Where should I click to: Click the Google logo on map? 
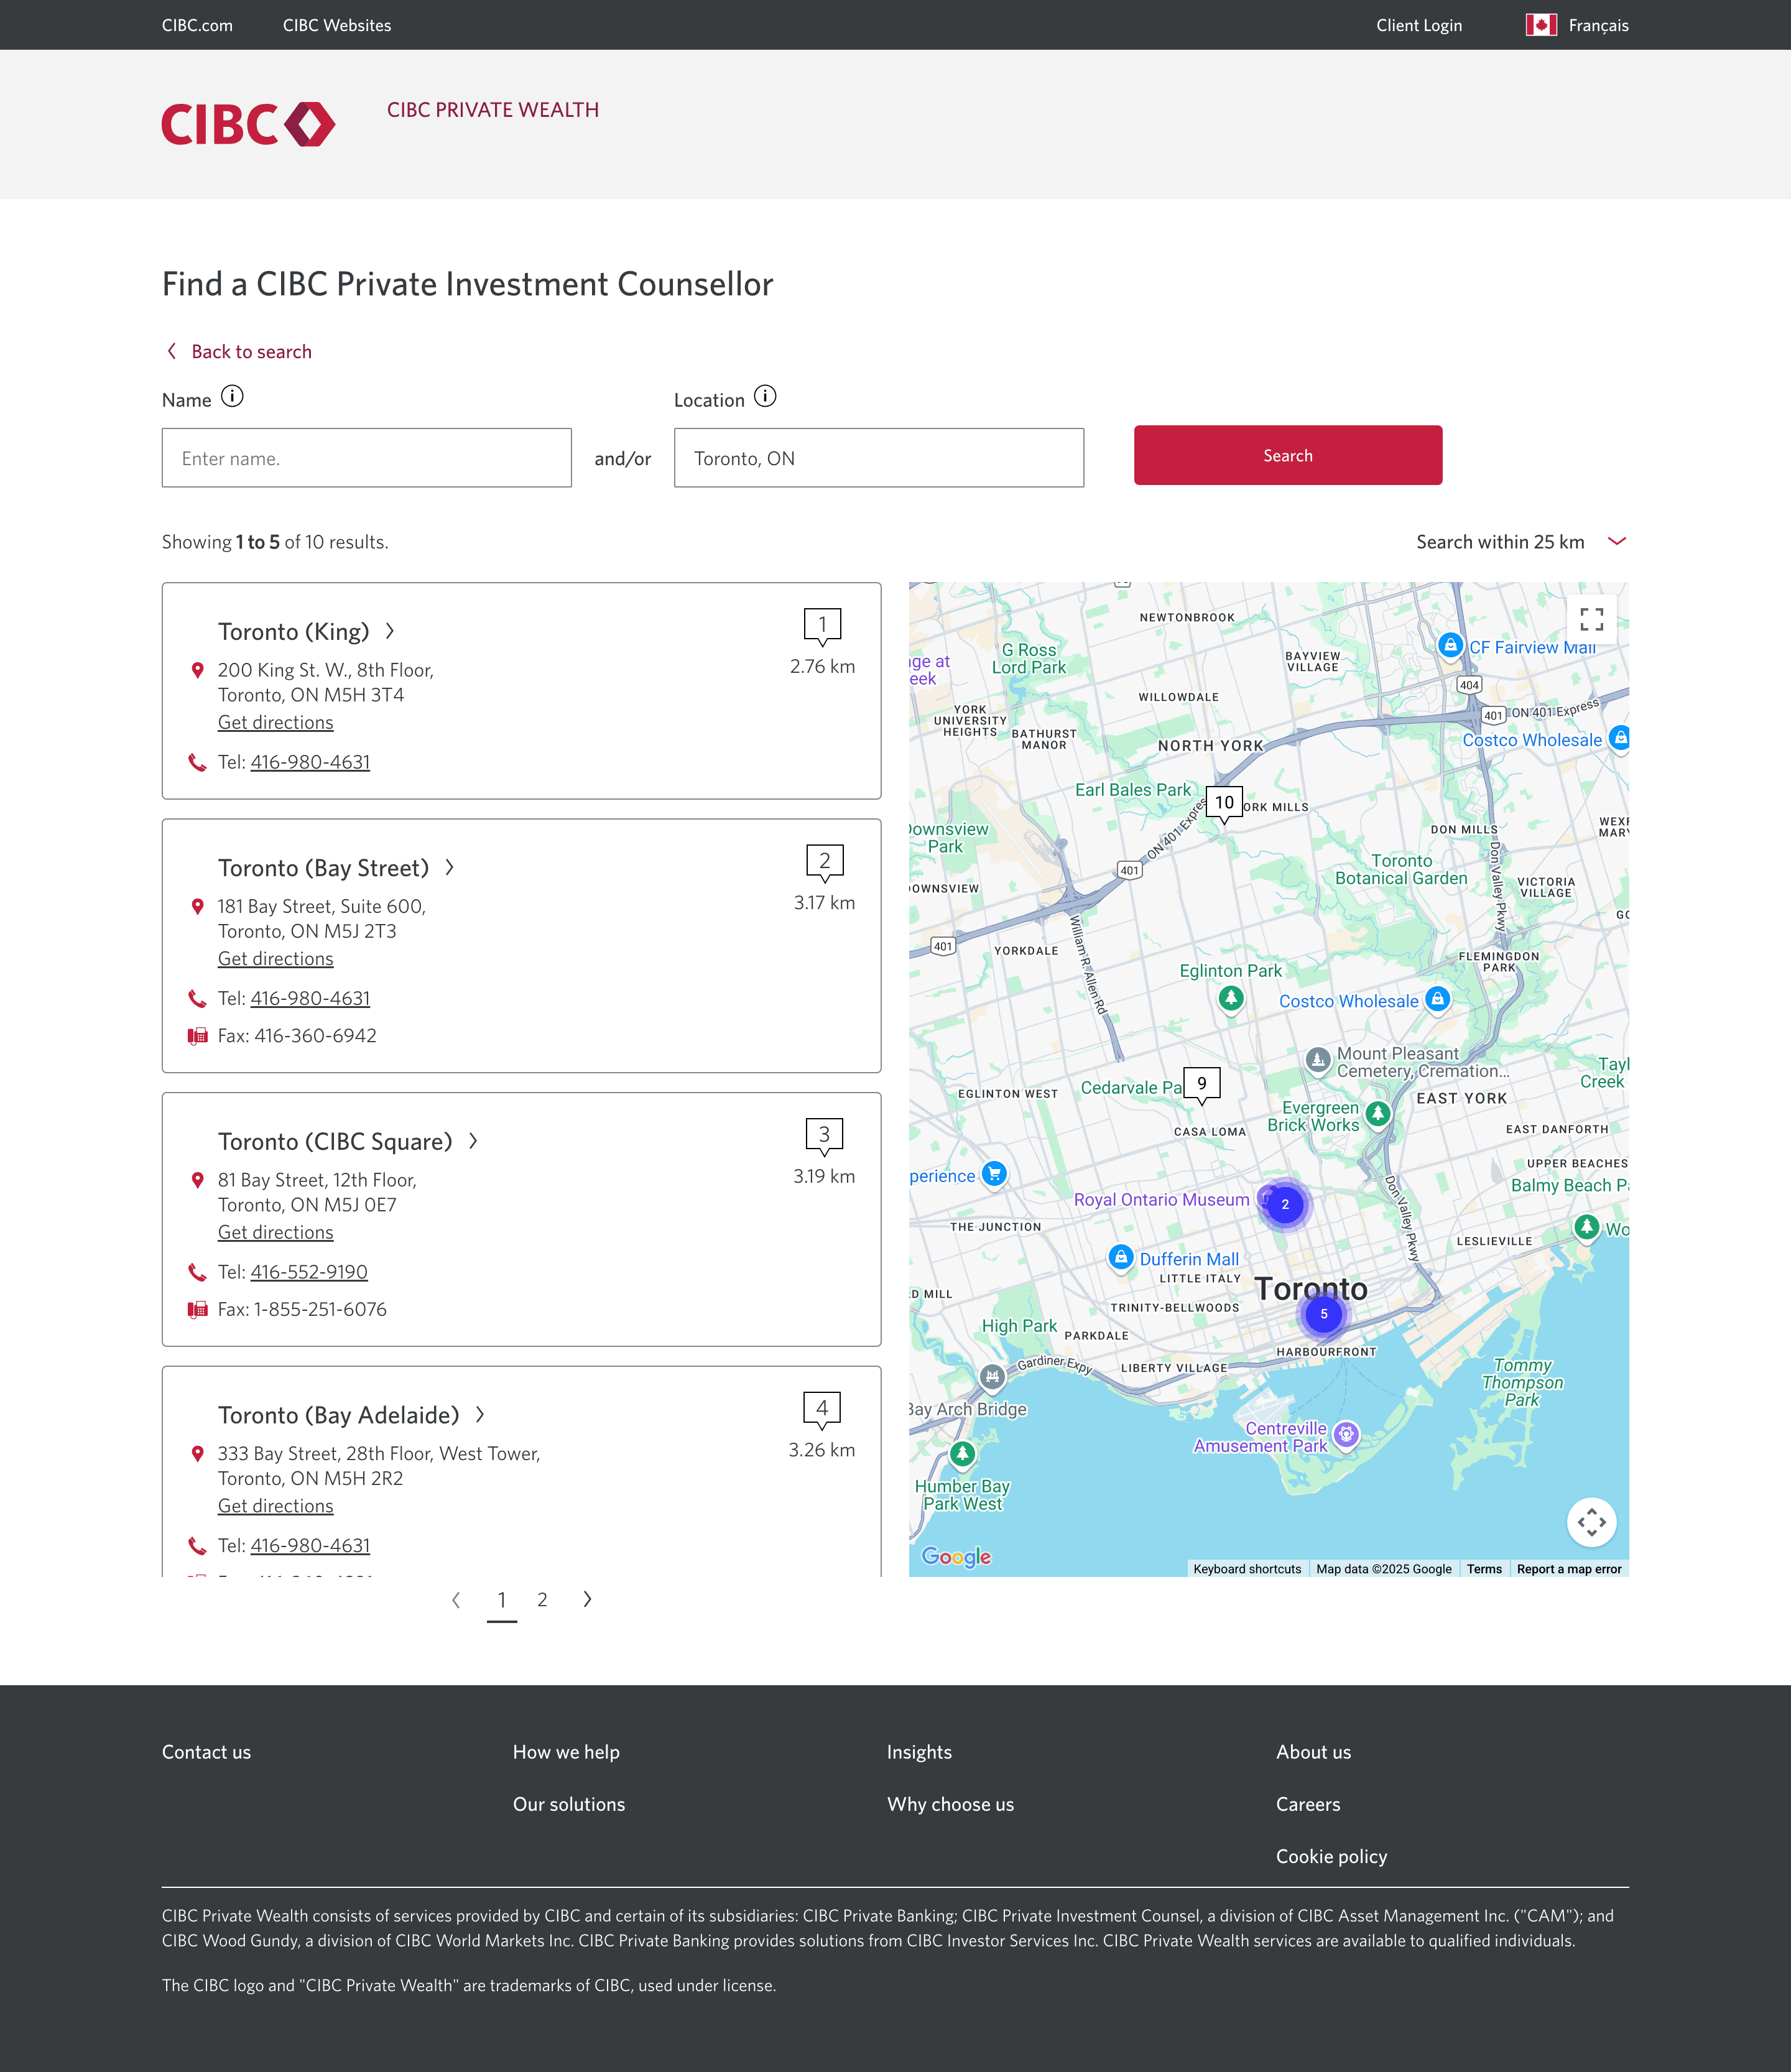tap(956, 1556)
